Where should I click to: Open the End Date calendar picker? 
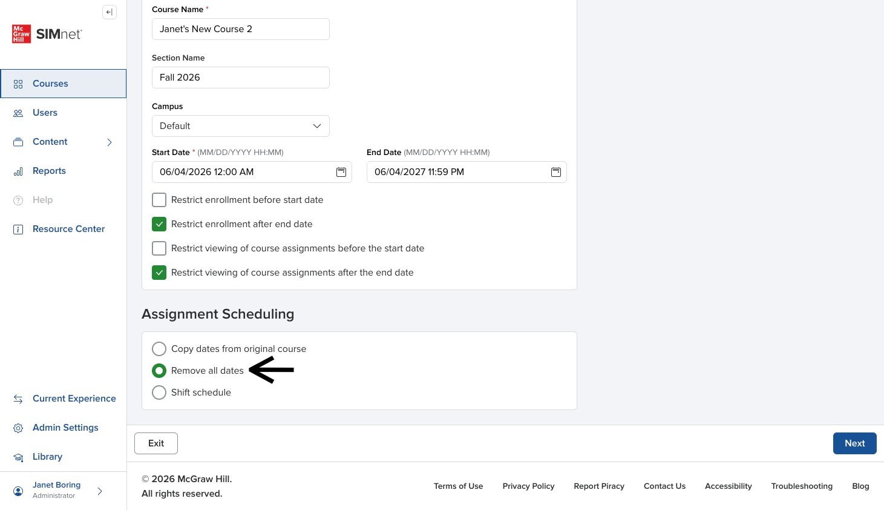[x=556, y=172]
